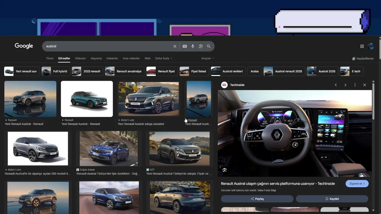This screenshot has width=381, height=214.
Task: Click the Ziyaret et button
Action: (x=357, y=184)
